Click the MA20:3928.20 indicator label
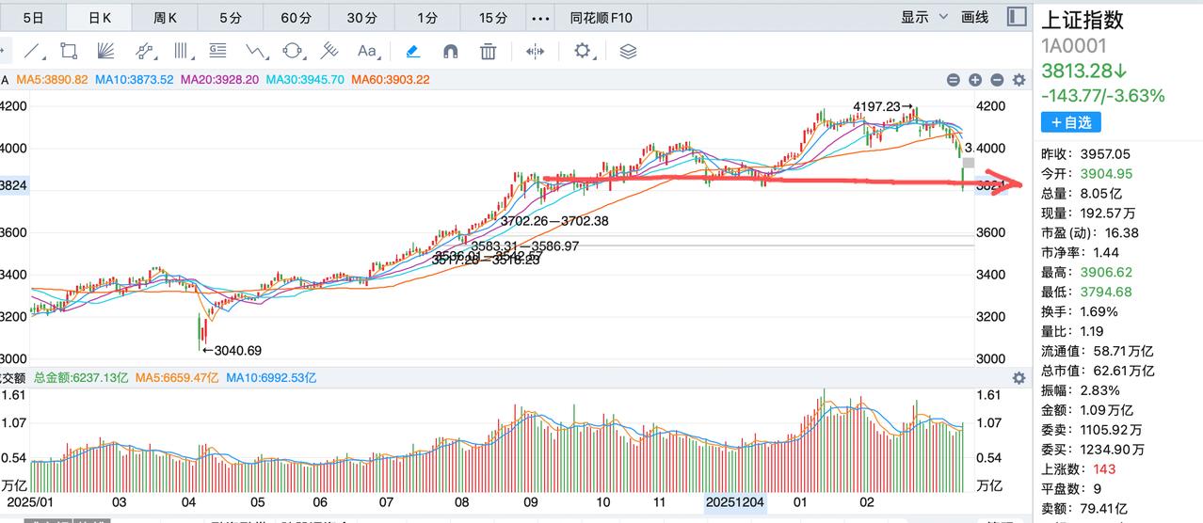The height and width of the screenshot is (523, 1203). 219,80
